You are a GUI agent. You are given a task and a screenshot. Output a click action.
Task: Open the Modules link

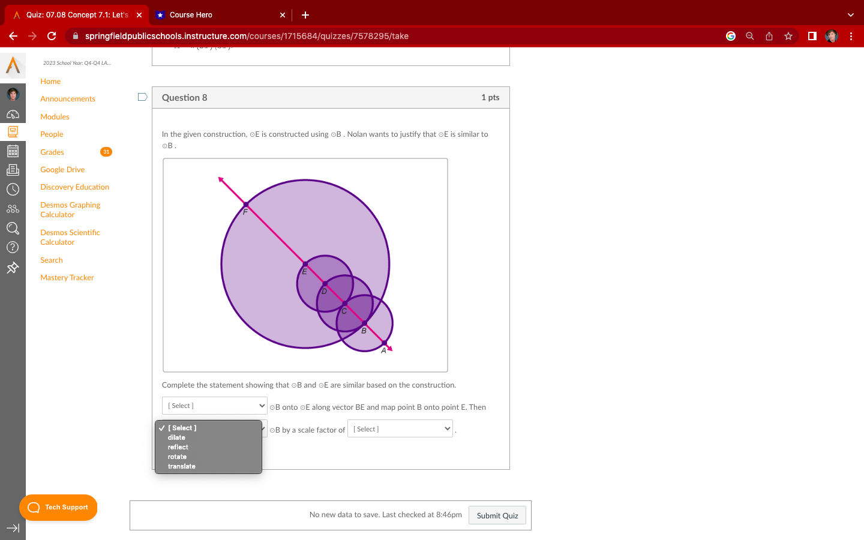point(55,117)
